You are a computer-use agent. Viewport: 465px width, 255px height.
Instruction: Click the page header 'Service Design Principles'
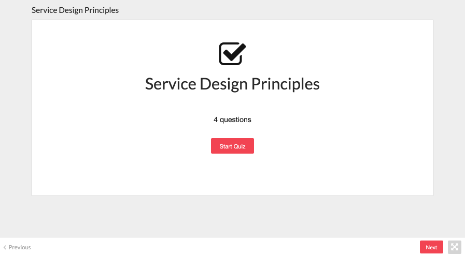click(75, 10)
